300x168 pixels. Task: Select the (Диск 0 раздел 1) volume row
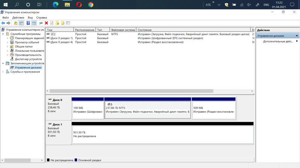150,38
